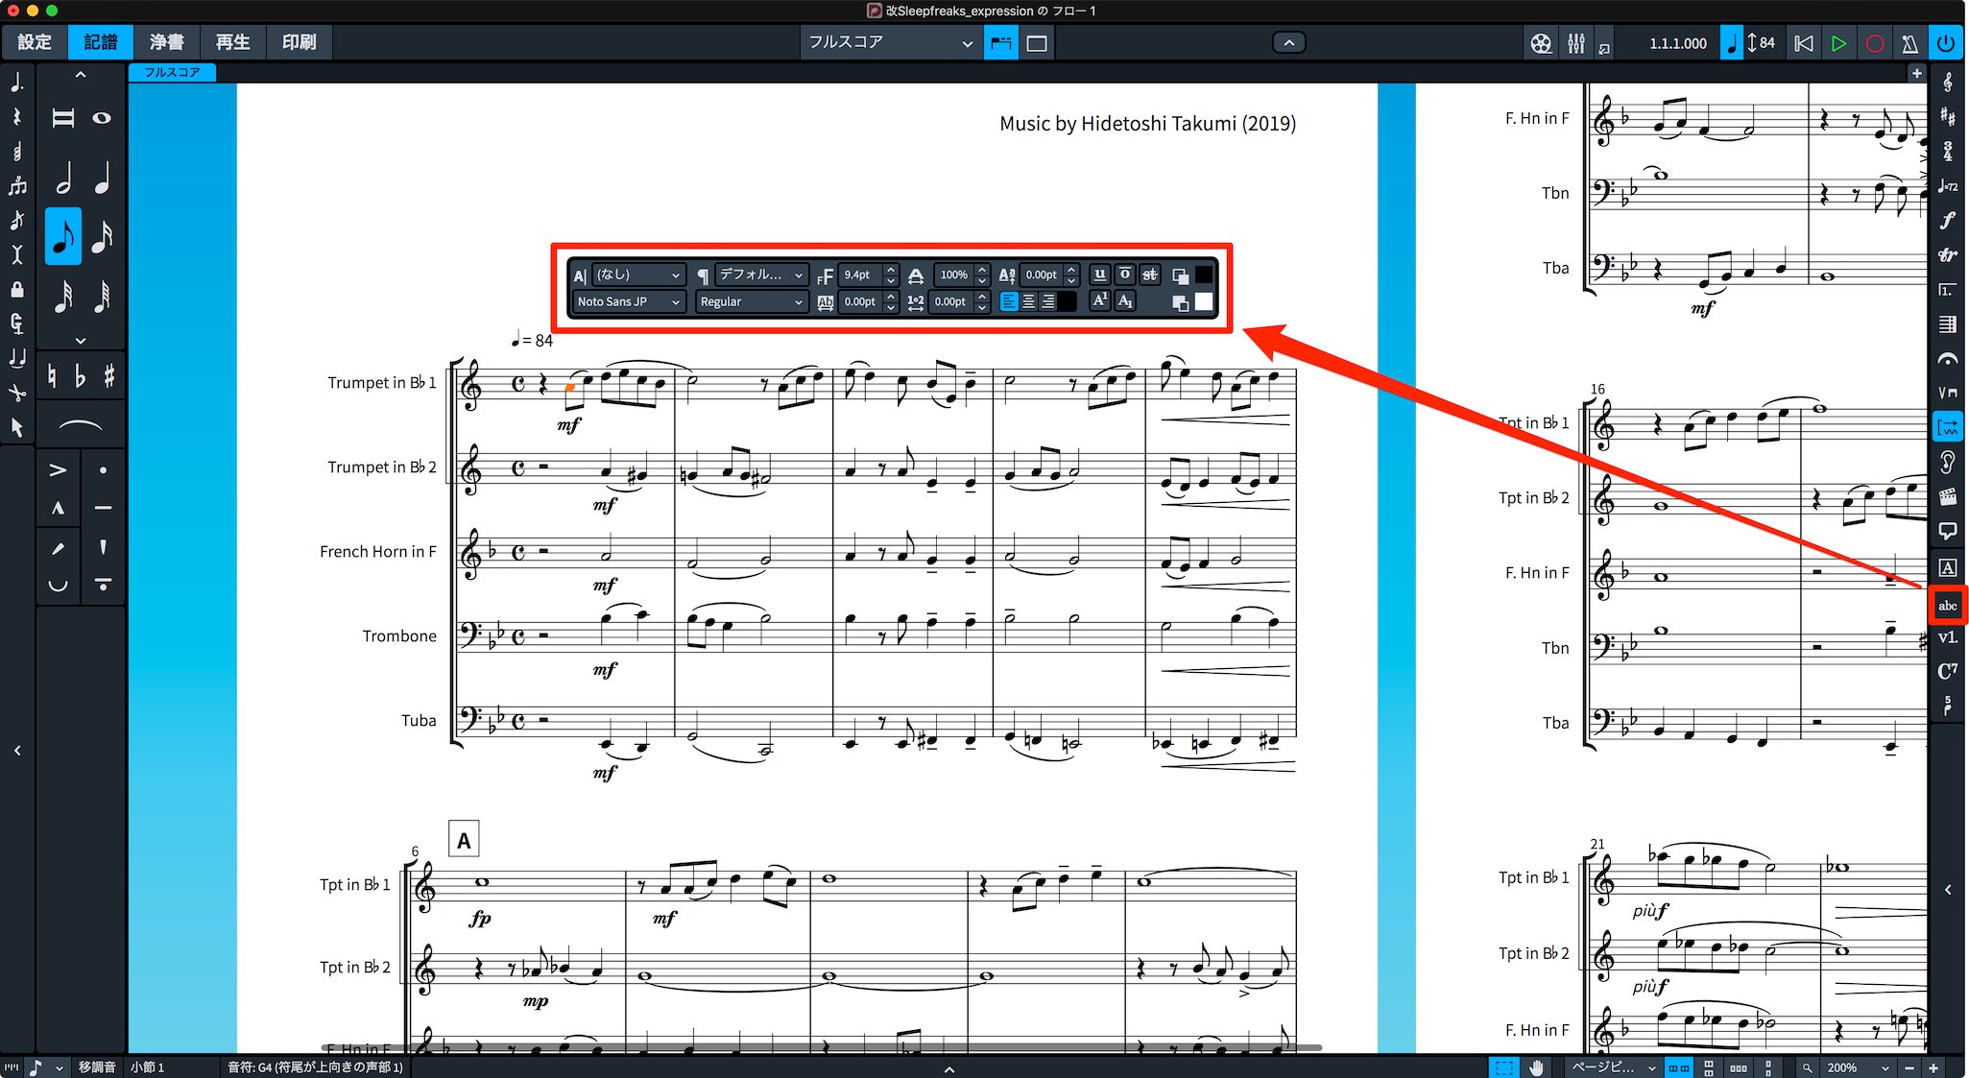Open the dynamics panel

[1947, 221]
